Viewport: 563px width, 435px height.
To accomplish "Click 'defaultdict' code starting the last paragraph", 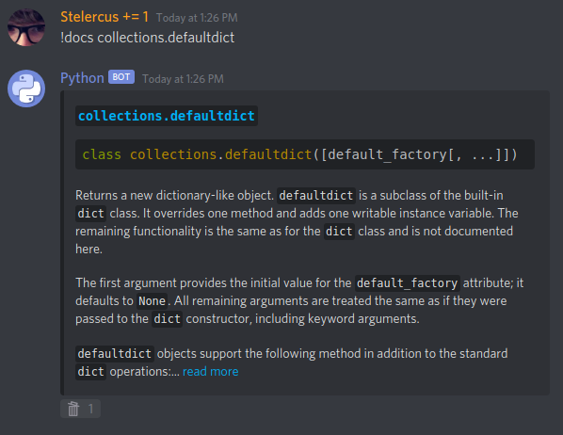I will coord(115,354).
